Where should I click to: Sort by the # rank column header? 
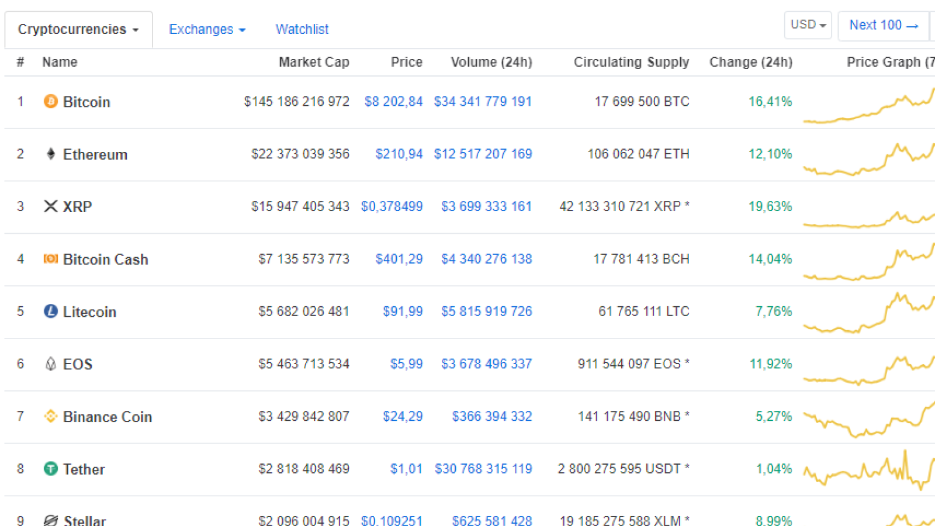20,62
